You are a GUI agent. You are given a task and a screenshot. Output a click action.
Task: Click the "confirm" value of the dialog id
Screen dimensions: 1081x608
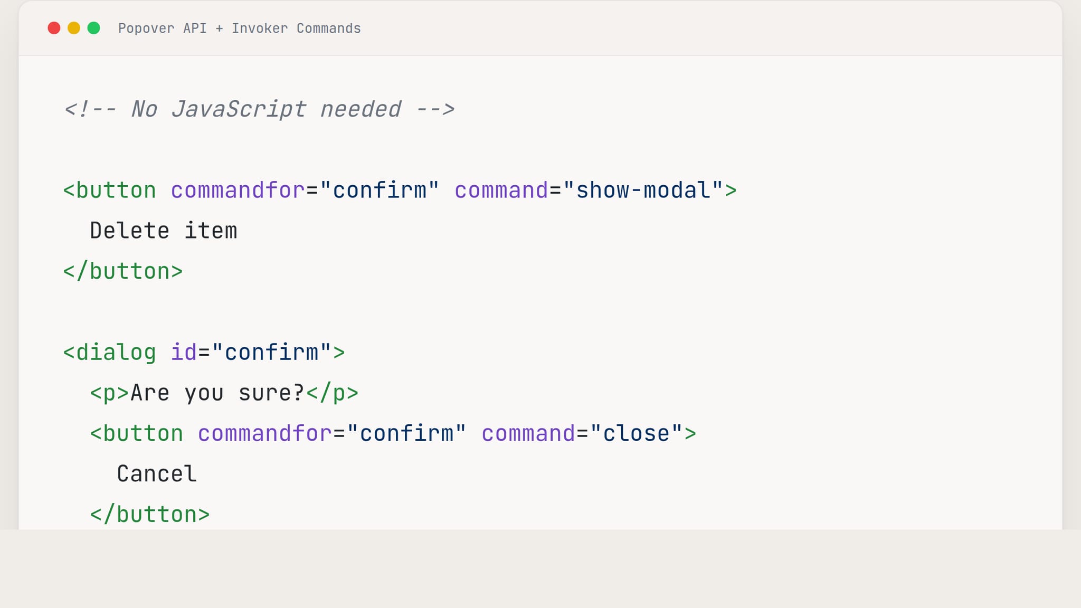(x=271, y=353)
